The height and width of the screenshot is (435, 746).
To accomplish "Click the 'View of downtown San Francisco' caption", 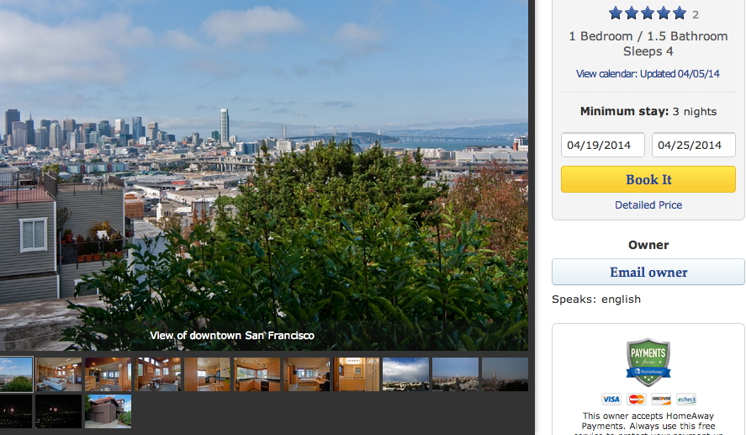I will [x=232, y=336].
